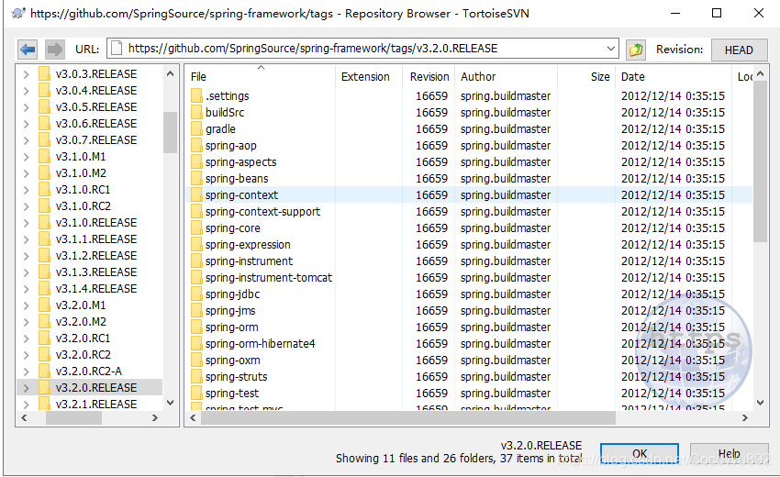Click the file list horizontal scroll left arrow
The height and width of the screenshot is (477, 780).
pos(193,417)
